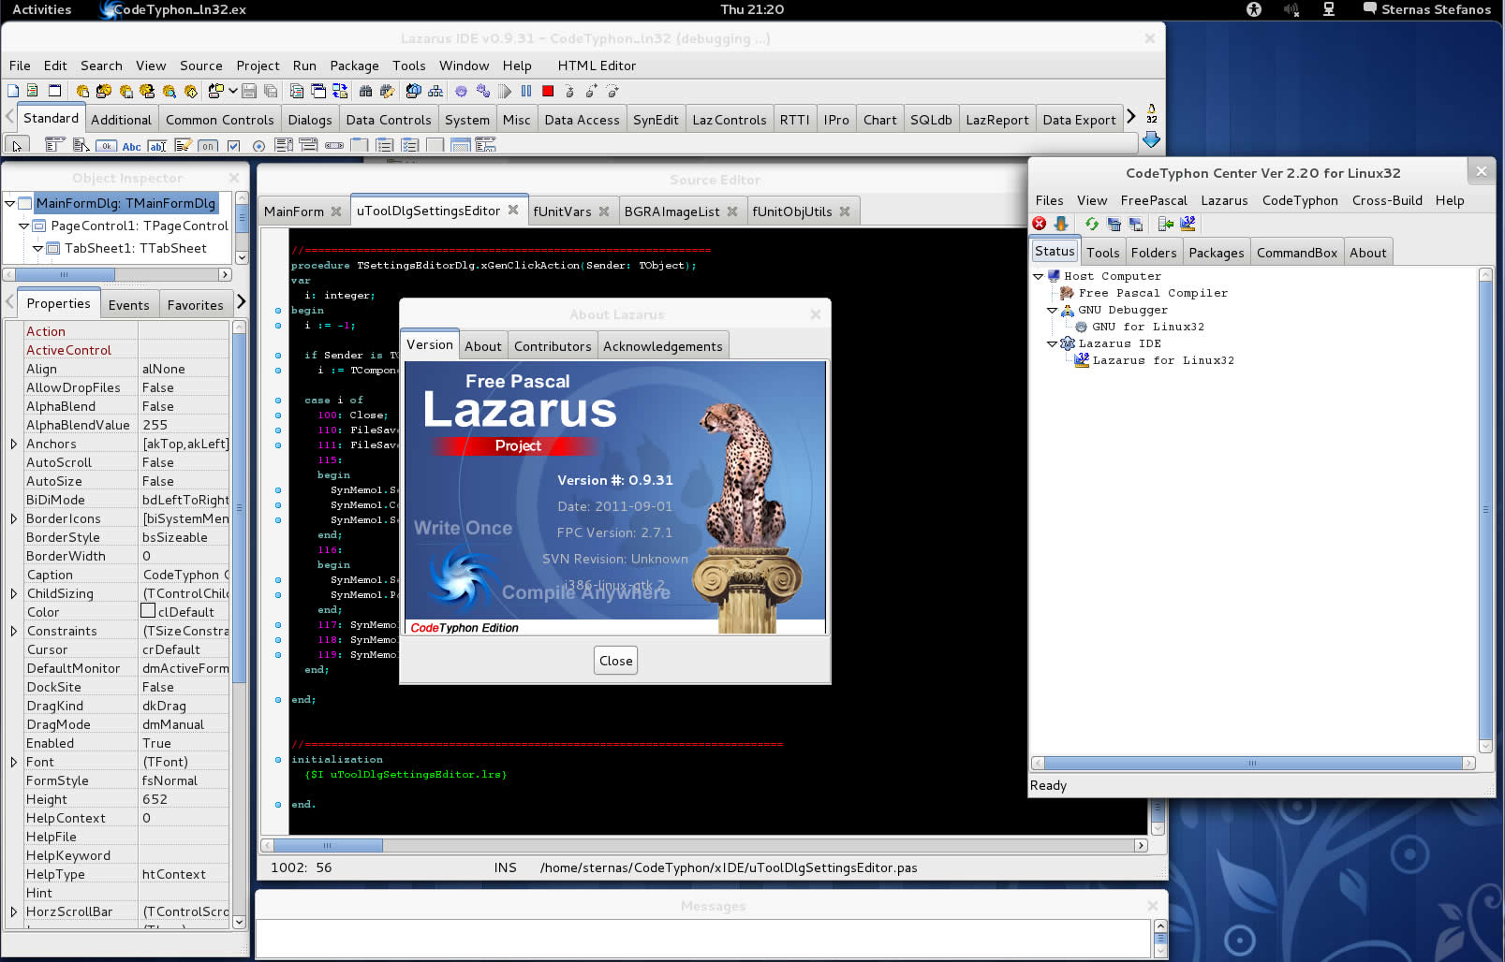The height and width of the screenshot is (962, 1505).
Task: Open the Cross-Build menu in CodeTyphon Center
Action: point(1387,200)
